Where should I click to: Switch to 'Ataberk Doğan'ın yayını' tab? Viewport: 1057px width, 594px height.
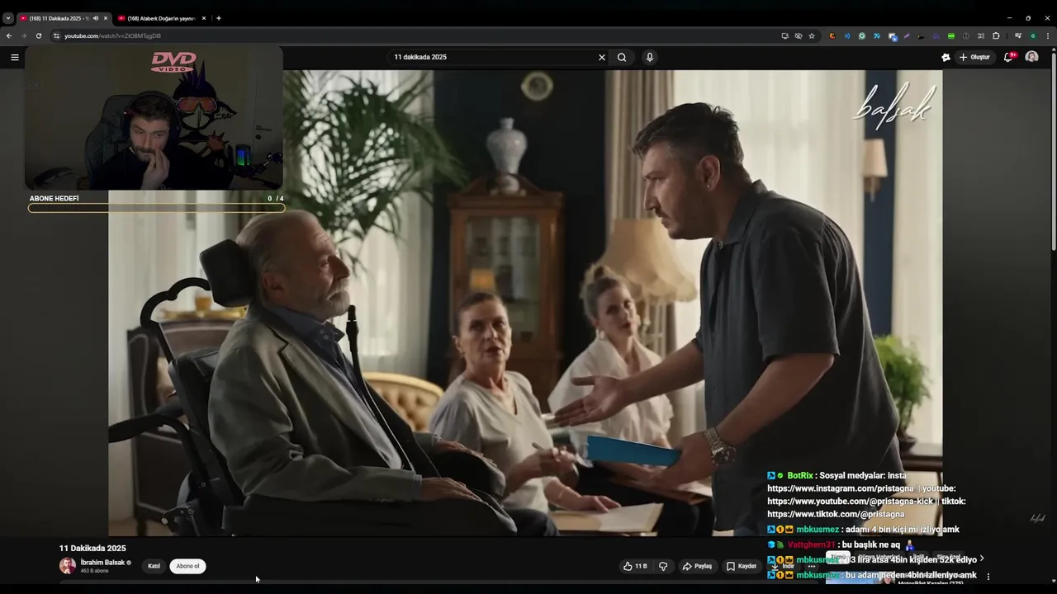[x=161, y=18]
